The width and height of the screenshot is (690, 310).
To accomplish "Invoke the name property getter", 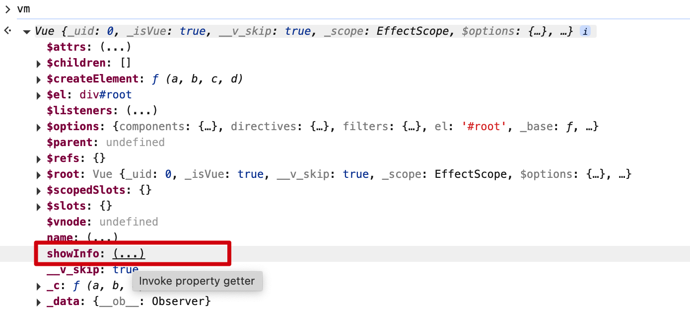I will (x=102, y=237).
